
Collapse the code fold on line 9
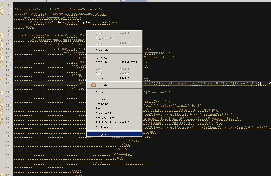tap(11, 39)
